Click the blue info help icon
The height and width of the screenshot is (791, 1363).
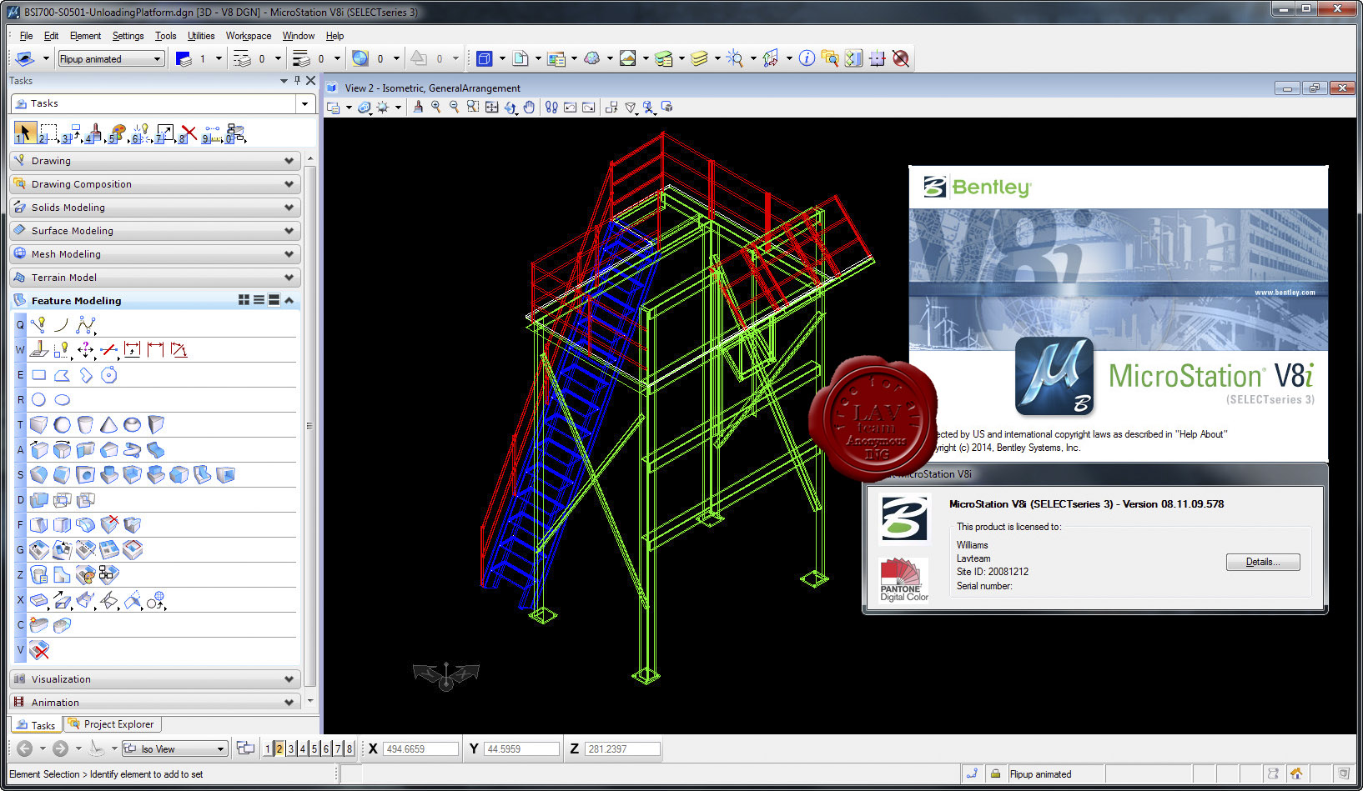pos(807,58)
